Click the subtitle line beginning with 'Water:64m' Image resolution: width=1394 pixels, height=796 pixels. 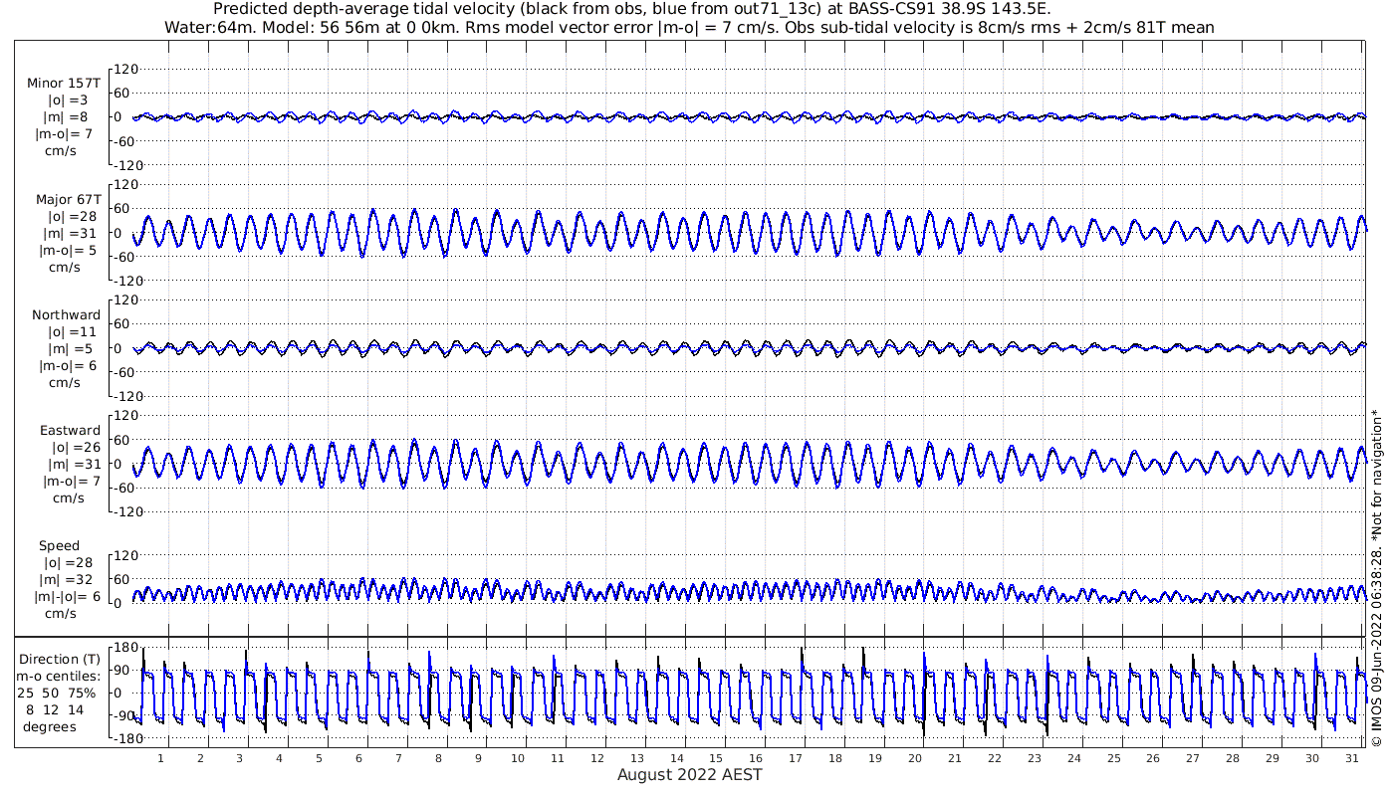[x=688, y=27]
